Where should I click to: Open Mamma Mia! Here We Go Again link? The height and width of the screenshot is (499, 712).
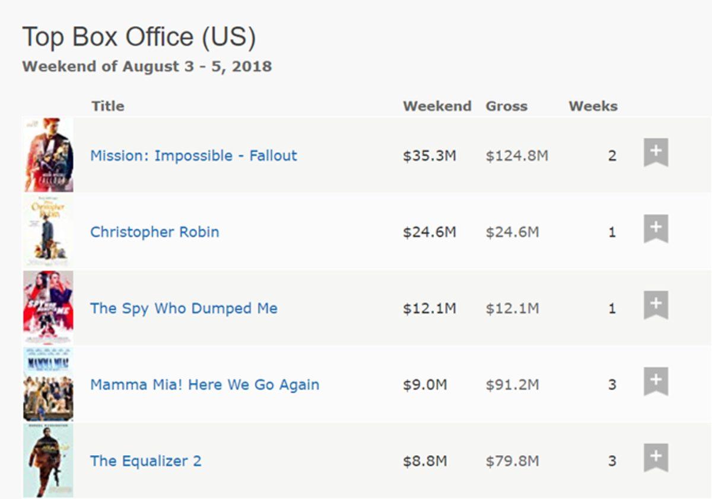[x=205, y=385]
